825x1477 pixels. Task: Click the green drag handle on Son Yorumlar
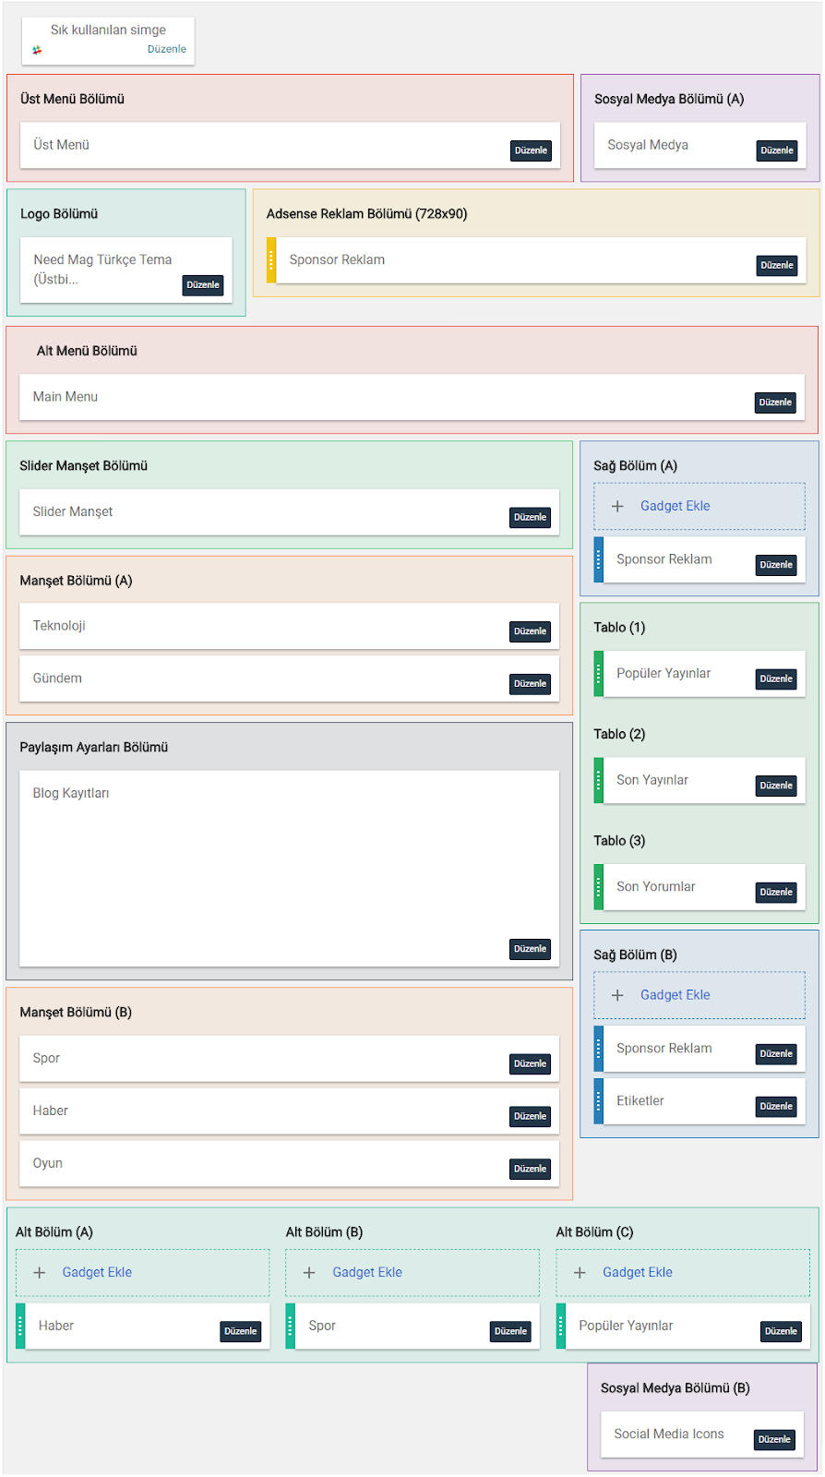599,887
